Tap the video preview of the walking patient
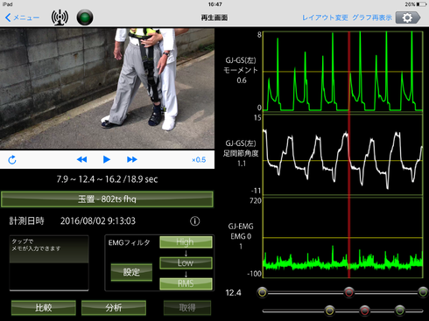The image size is (429, 321). click(107, 88)
